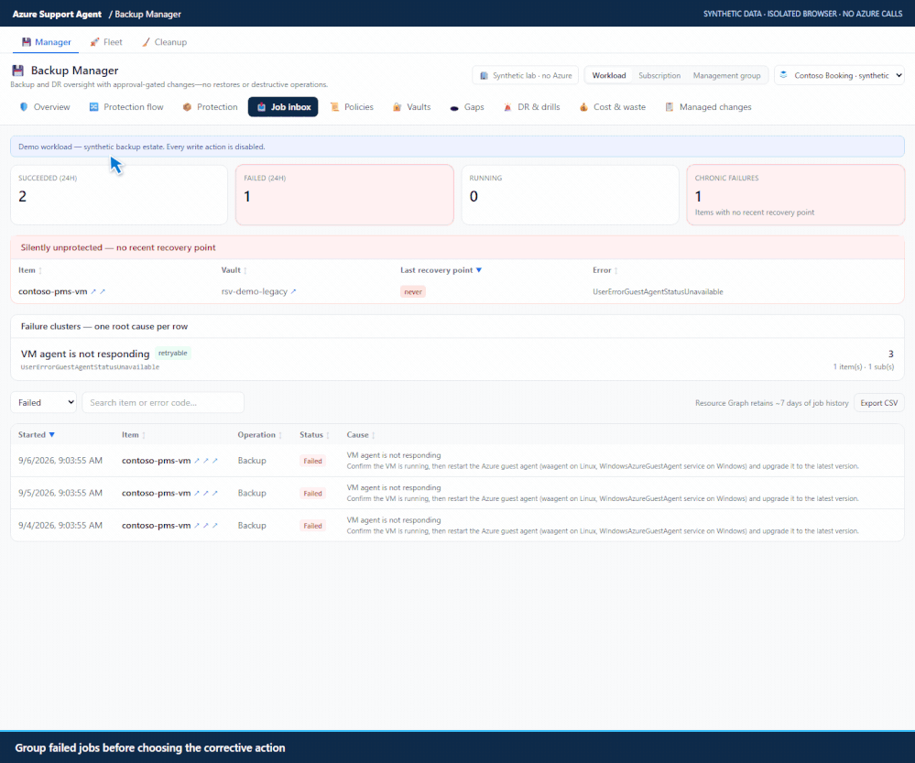Click the Synthetic lab no Azure badge

click(525, 75)
